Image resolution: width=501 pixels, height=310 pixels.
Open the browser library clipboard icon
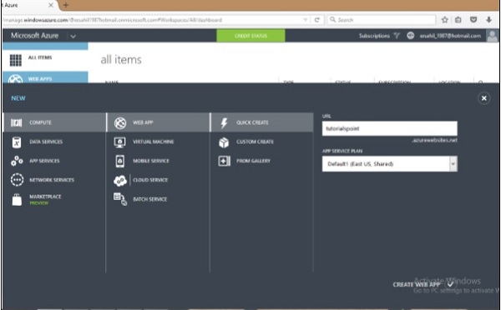click(x=458, y=20)
